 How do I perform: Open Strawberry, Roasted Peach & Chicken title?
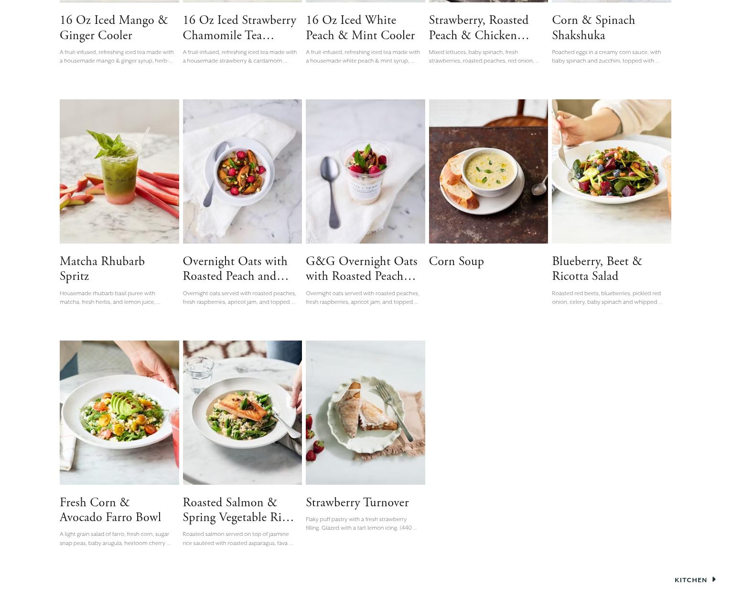click(479, 28)
